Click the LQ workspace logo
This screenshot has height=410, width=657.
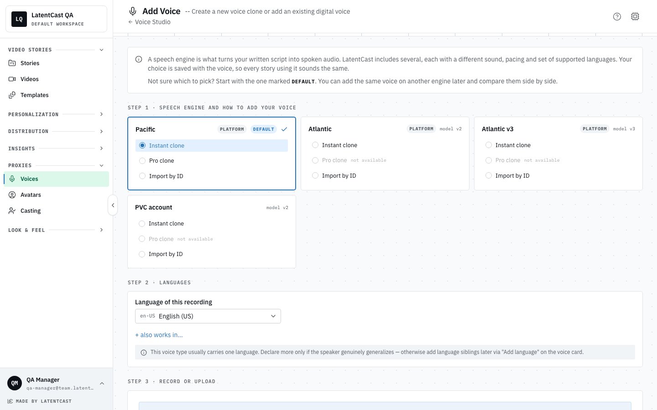coord(19,19)
